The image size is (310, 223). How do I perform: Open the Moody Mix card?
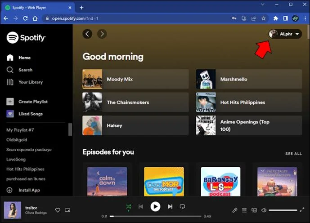tap(135, 79)
